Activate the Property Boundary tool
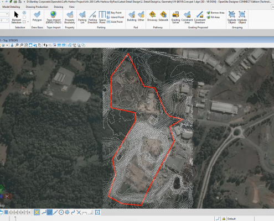The width and height of the screenshot is (274, 221). tap(70, 17)
